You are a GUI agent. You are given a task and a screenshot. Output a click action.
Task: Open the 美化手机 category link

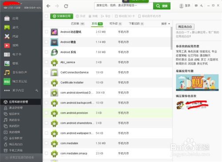pos(202,64)
